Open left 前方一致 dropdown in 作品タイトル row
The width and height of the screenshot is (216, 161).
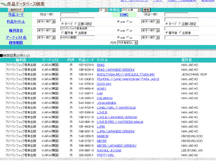(46, 22)
